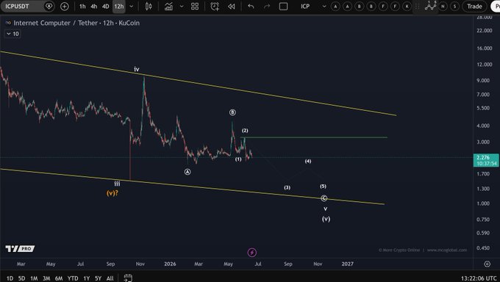Image resolution: width=500 pixels, height=282 pixels.
Task: Add a symbol with the plus circle icon
Action: pos(65,7)
